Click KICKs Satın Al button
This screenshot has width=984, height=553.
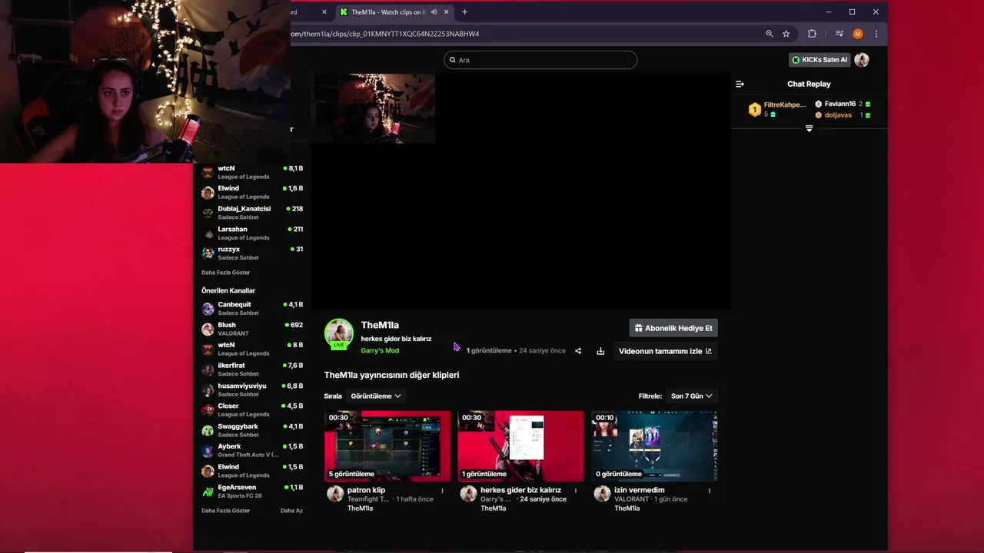819,60
